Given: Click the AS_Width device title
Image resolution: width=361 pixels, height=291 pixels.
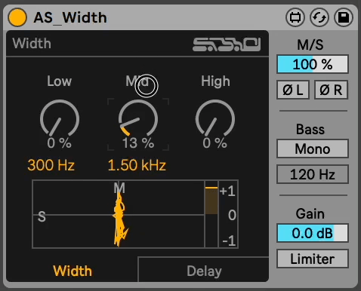Looking at the screenshot, I should click(x=70, y=17).
